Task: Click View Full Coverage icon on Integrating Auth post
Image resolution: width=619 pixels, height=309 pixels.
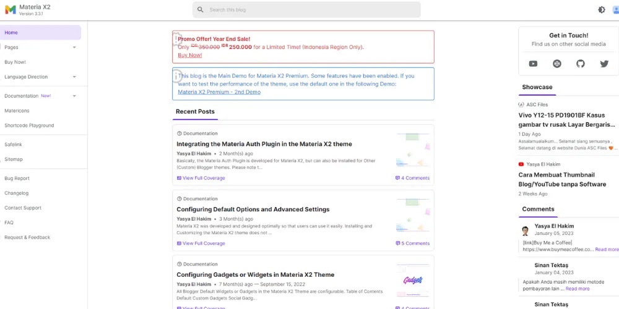Action: (180, 178)
